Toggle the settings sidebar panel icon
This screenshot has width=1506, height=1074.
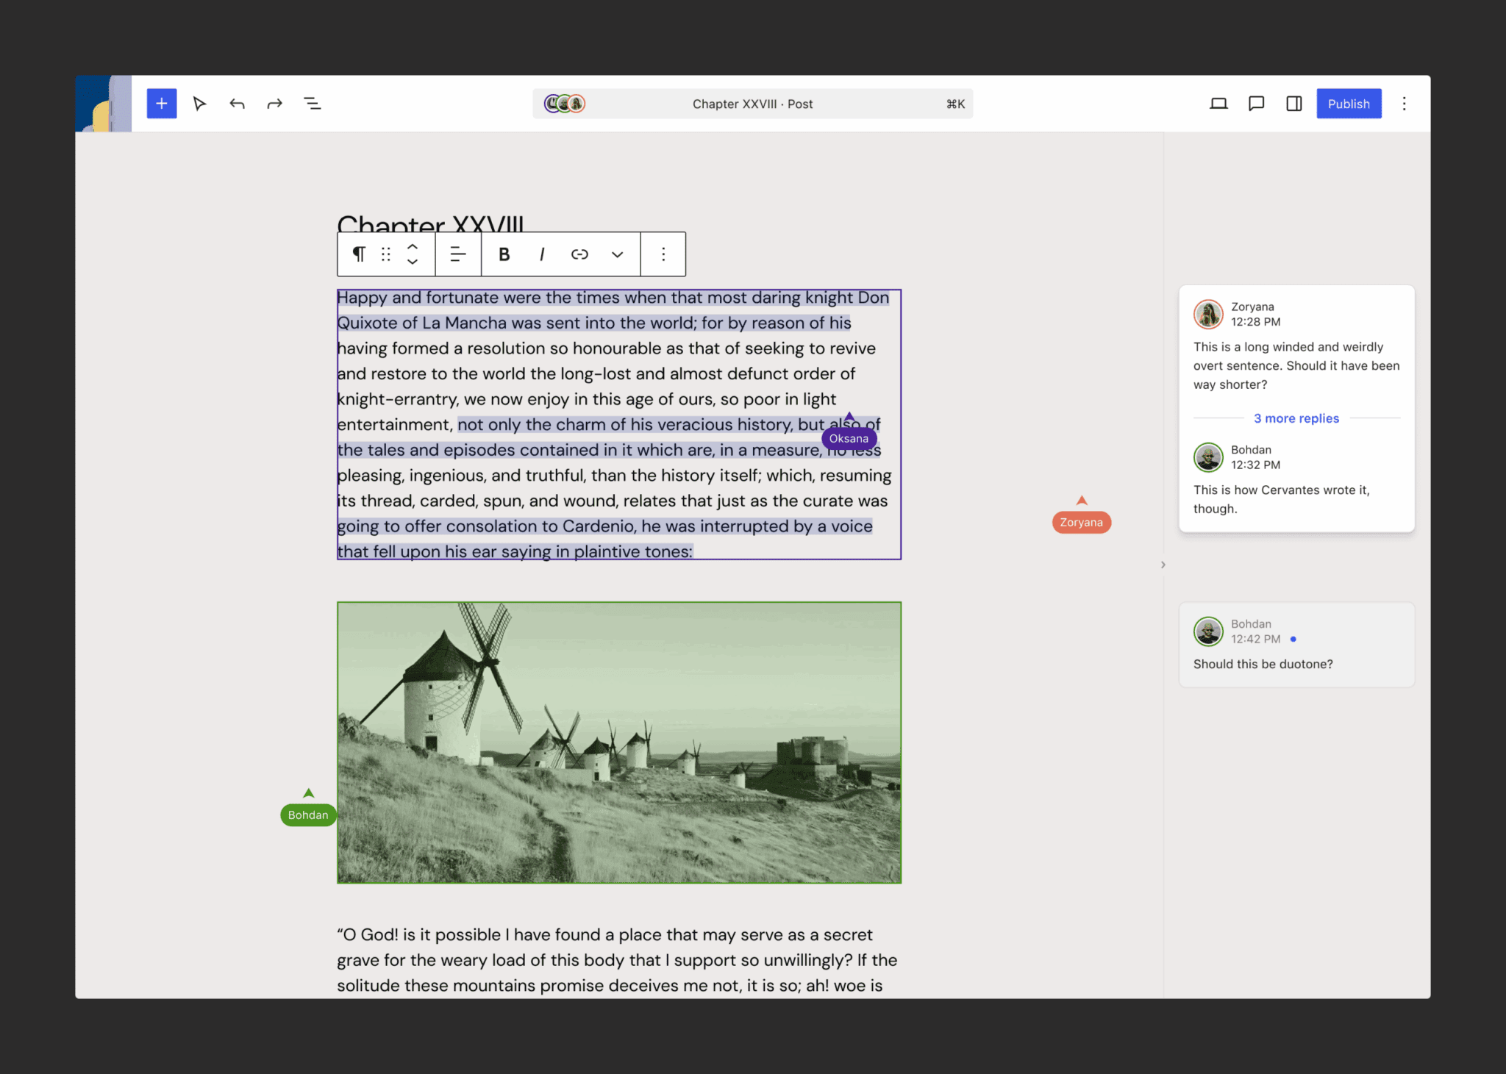click(1294, 104)
